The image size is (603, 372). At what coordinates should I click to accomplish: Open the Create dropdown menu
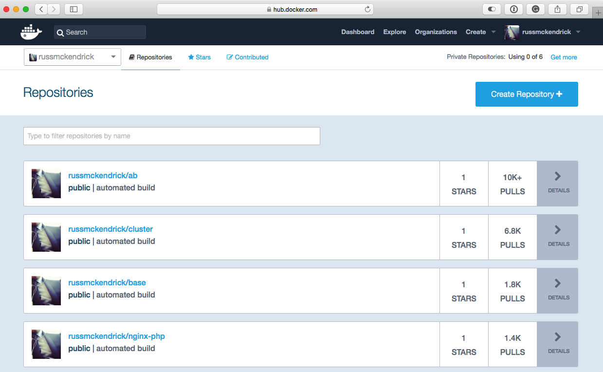click(480, 32)
